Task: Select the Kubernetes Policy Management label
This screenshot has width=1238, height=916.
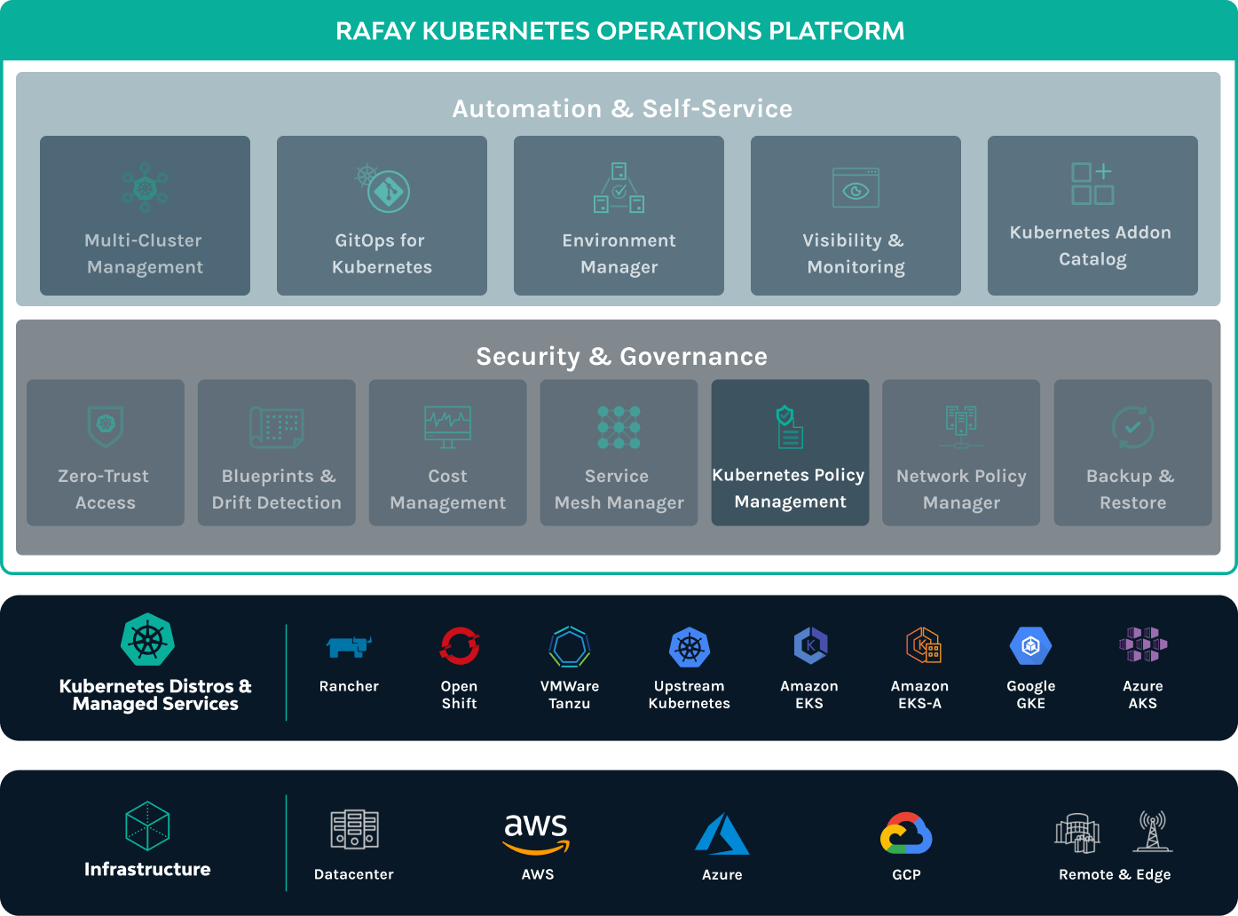Action: (x=789, y=488)
